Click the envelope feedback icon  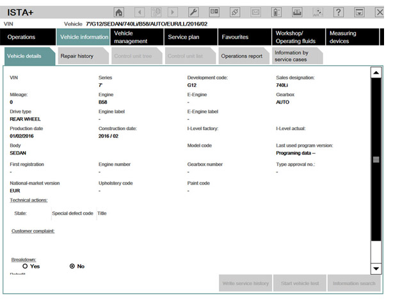point(255,12)
